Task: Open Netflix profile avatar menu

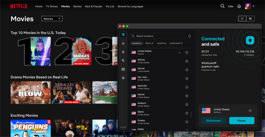Action: [x=248, y=6]
